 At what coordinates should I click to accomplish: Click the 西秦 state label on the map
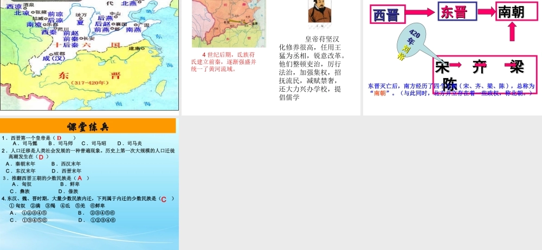coord(49,32)
